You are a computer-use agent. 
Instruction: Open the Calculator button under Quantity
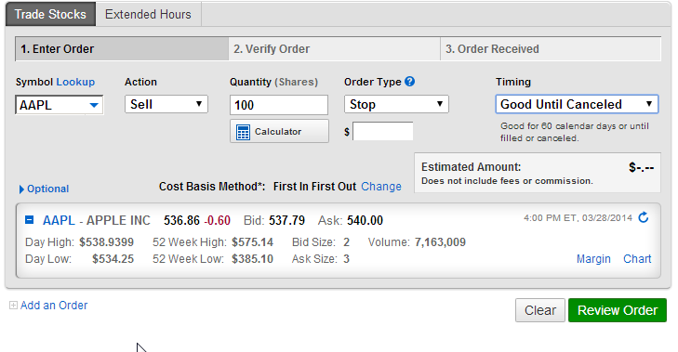[279, 131]
